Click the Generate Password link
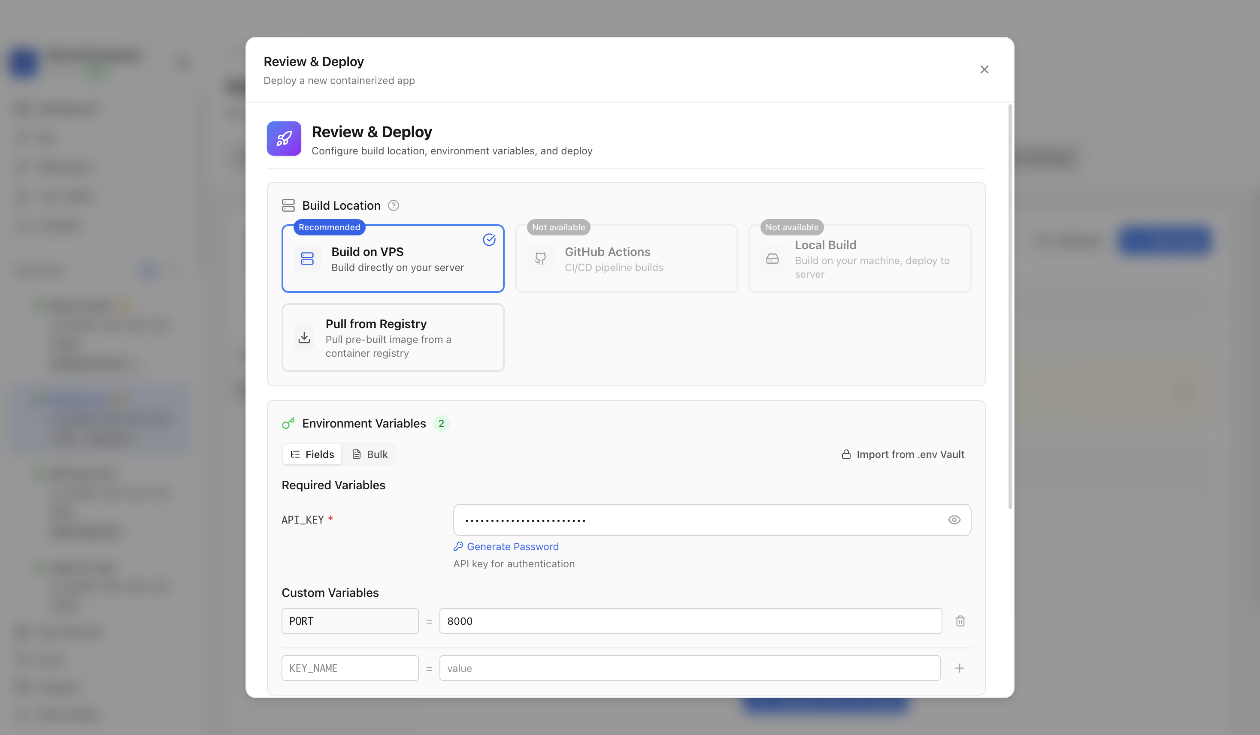The height and width of the screenshot is (735, 1260). tap(506, 547)
